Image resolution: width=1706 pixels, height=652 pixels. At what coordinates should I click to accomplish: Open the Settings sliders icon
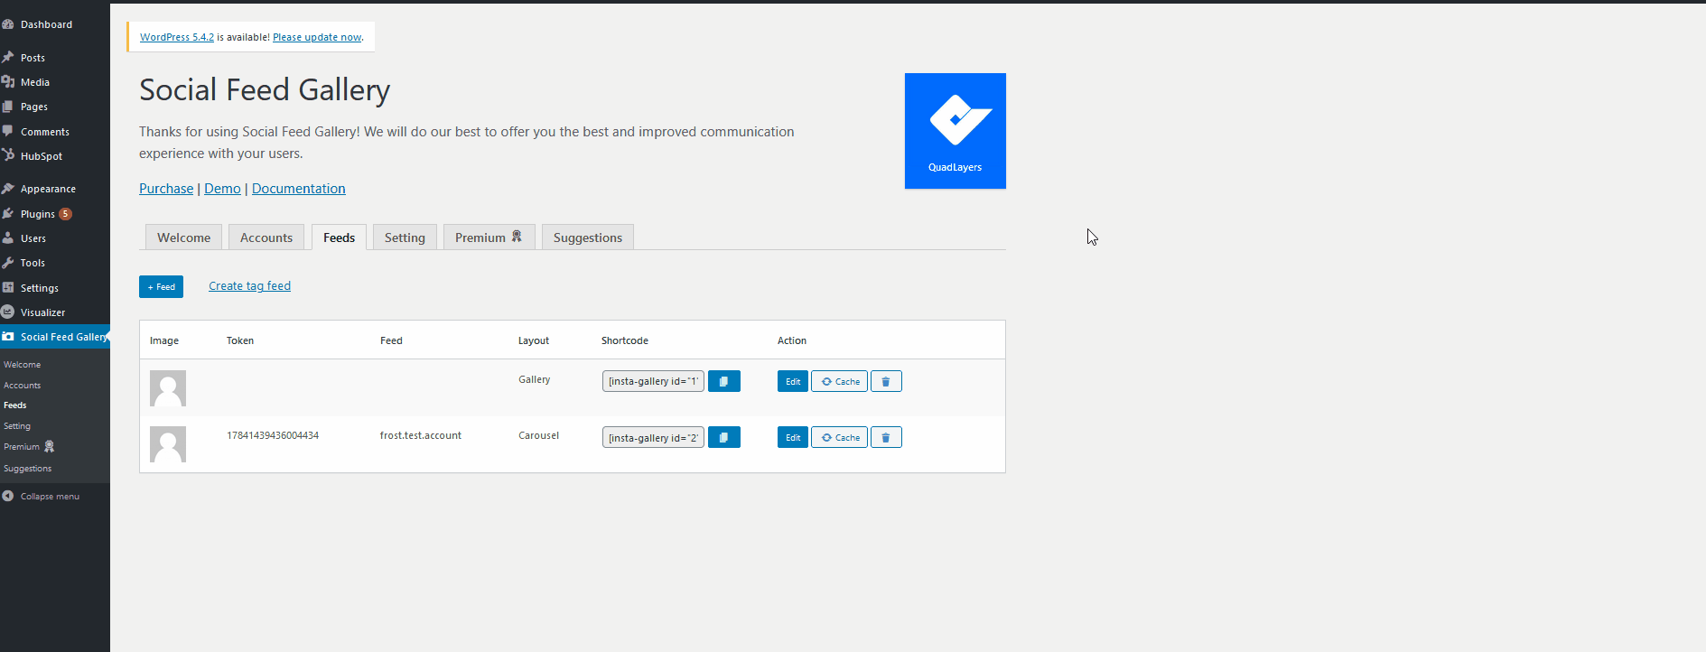pos(8,287)
